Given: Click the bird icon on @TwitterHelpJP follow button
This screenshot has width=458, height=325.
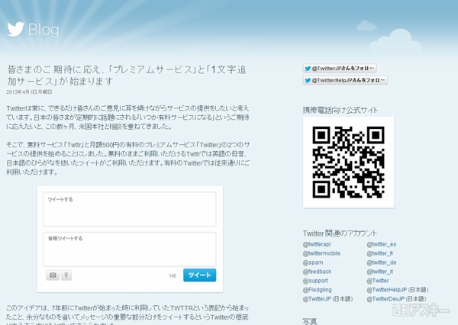Looking at the screenshot, I should [308, 80].
